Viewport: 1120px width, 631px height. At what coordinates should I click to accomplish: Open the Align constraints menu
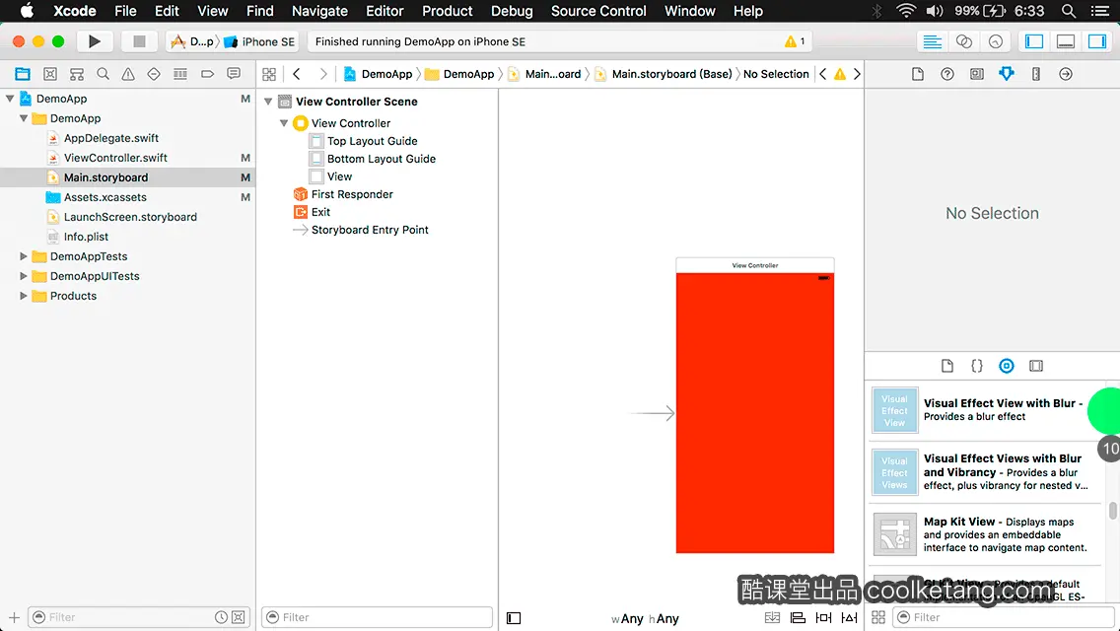pos(798,617)
